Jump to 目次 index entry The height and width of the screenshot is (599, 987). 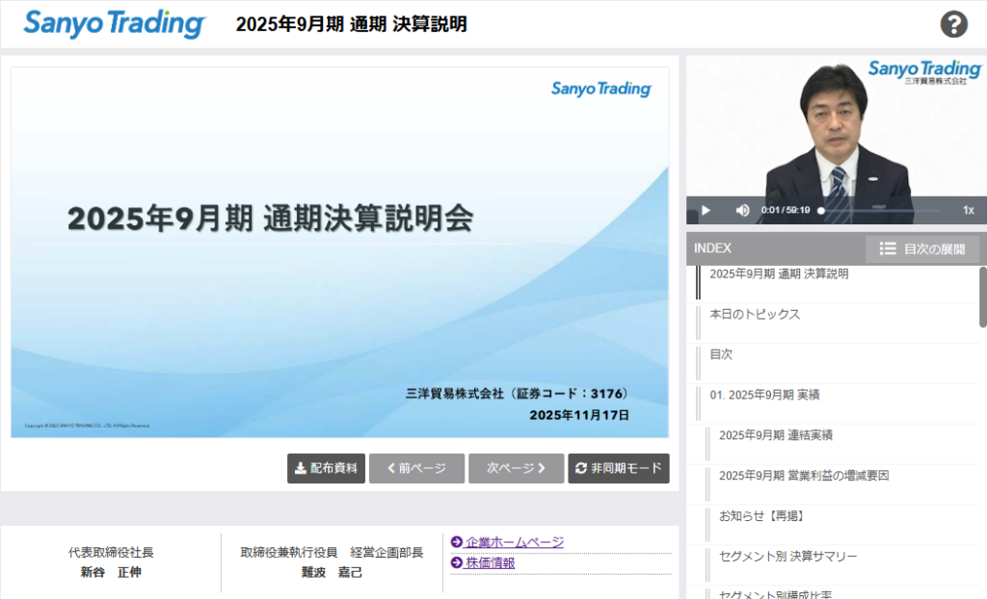tap(721, 354)
